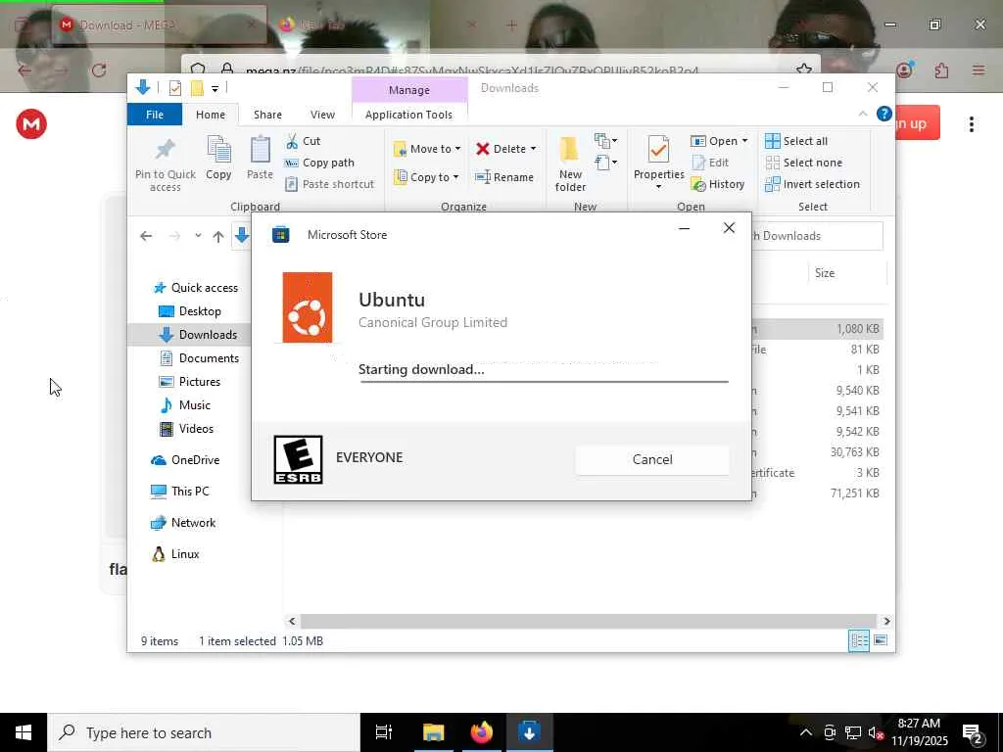
Task: Open Firefox from the taskbar
Action: click(482, 732)
